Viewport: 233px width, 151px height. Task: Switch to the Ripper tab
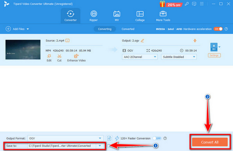tap(94, 16)
